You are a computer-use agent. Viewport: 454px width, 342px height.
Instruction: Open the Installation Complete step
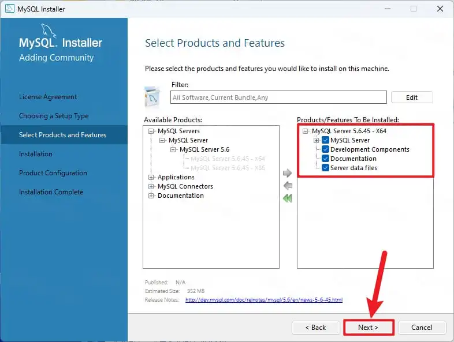51,192
